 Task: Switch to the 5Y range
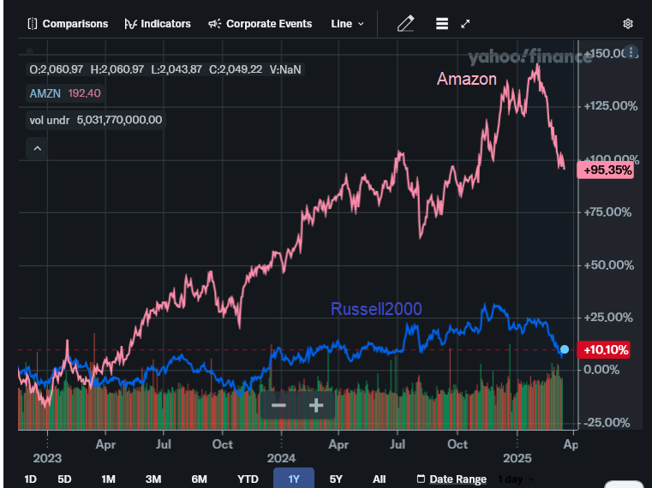click(336, 479)
